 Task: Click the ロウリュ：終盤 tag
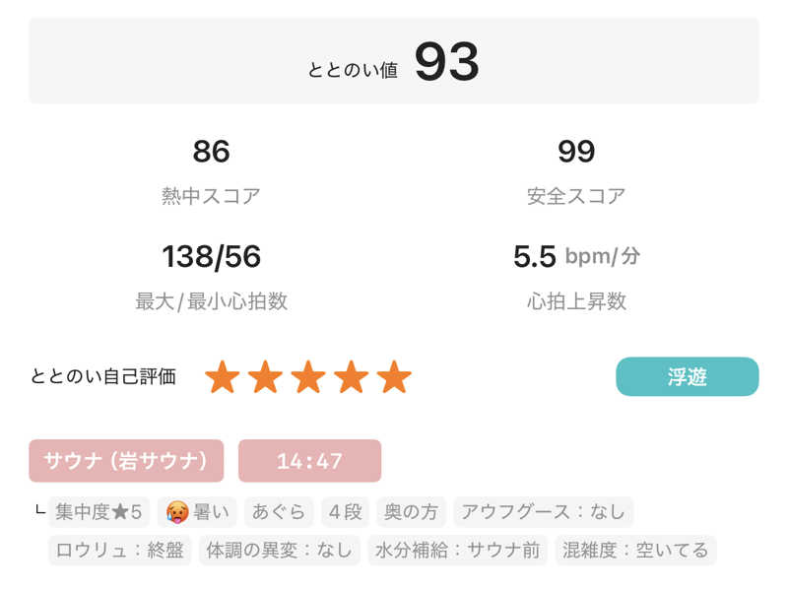tap(119, 550)
